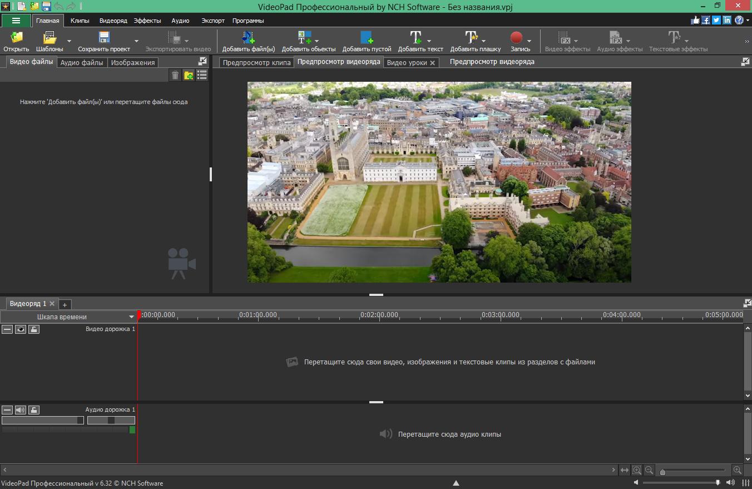Click the red playhead marker on the ruler

point(138,314)
